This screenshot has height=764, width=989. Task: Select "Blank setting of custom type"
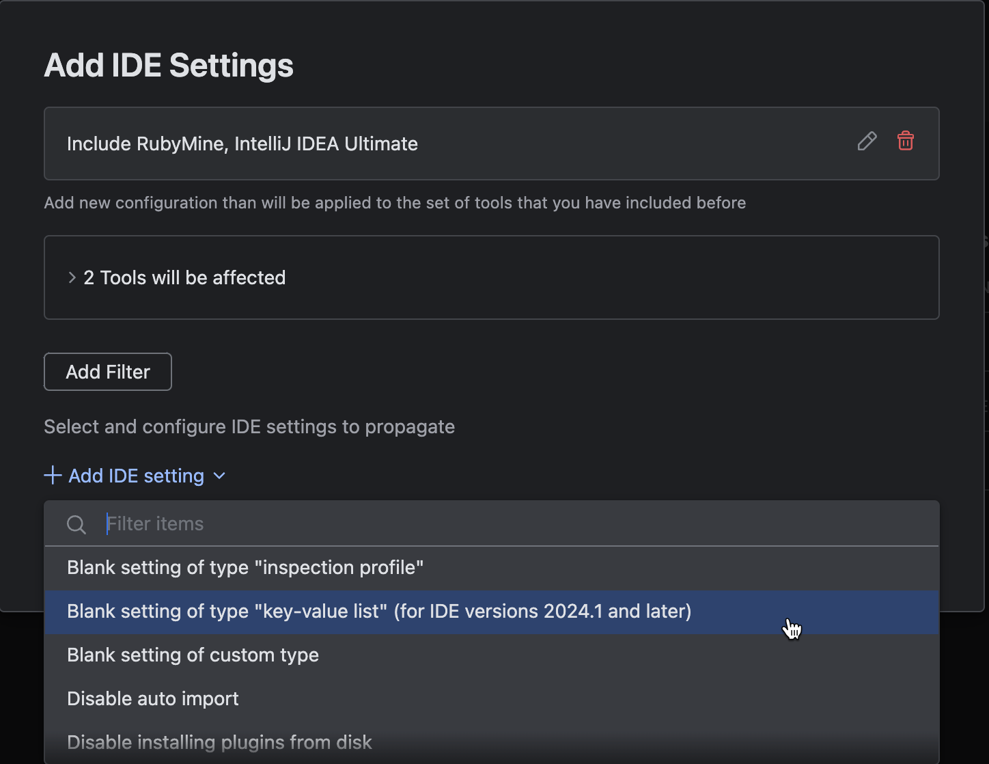point(193,655)
